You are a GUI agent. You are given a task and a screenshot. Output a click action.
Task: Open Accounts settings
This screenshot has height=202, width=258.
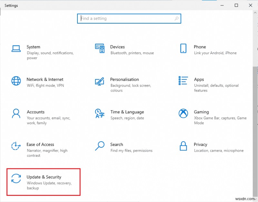tap(35, 112)
